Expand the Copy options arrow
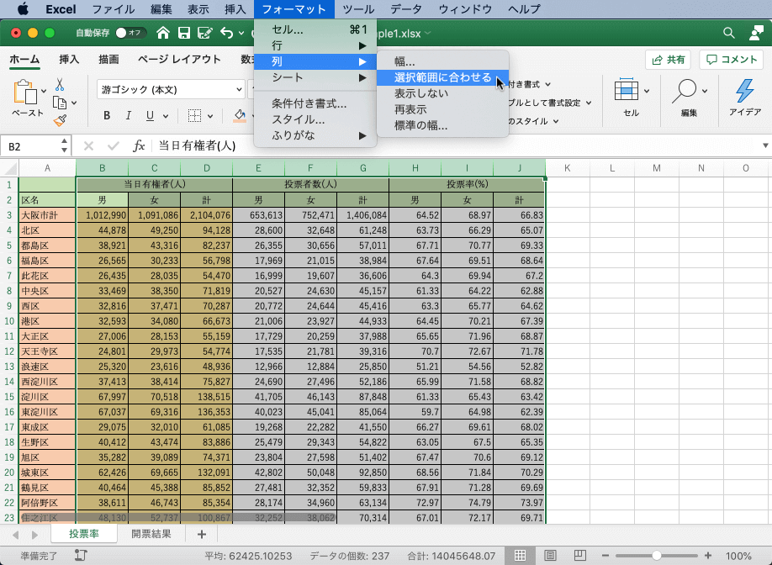 (74, 103)
